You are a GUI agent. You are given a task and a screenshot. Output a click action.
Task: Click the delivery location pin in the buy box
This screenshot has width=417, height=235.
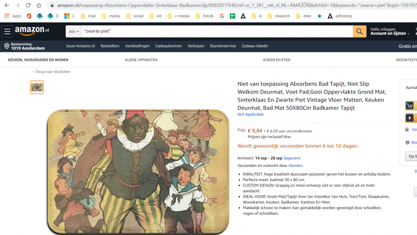(407, 142)
